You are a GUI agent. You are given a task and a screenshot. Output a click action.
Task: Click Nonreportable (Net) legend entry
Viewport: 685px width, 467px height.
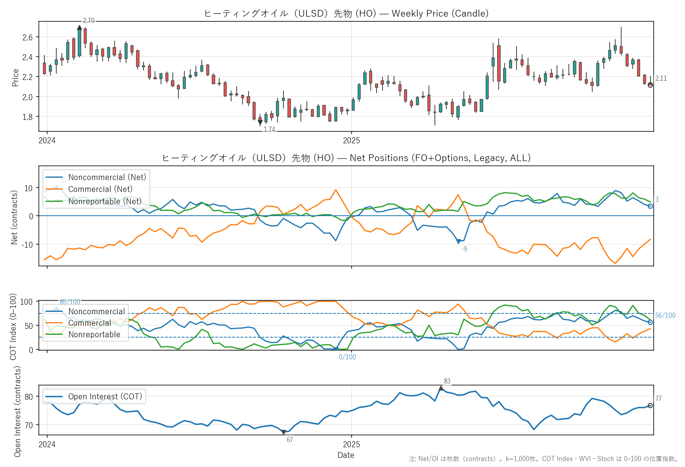105,201
